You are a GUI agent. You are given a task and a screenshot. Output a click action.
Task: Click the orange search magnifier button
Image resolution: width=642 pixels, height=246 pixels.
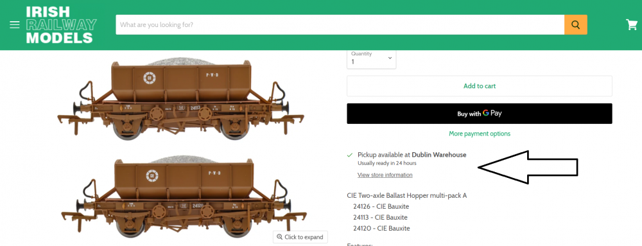(576, 24)
